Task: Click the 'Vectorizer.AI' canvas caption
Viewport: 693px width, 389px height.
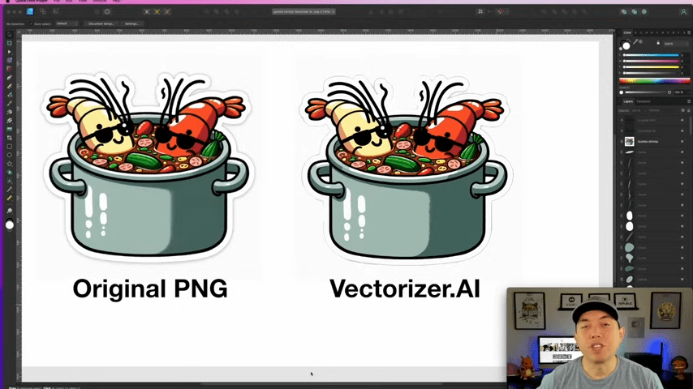Action: pos(405,289)
